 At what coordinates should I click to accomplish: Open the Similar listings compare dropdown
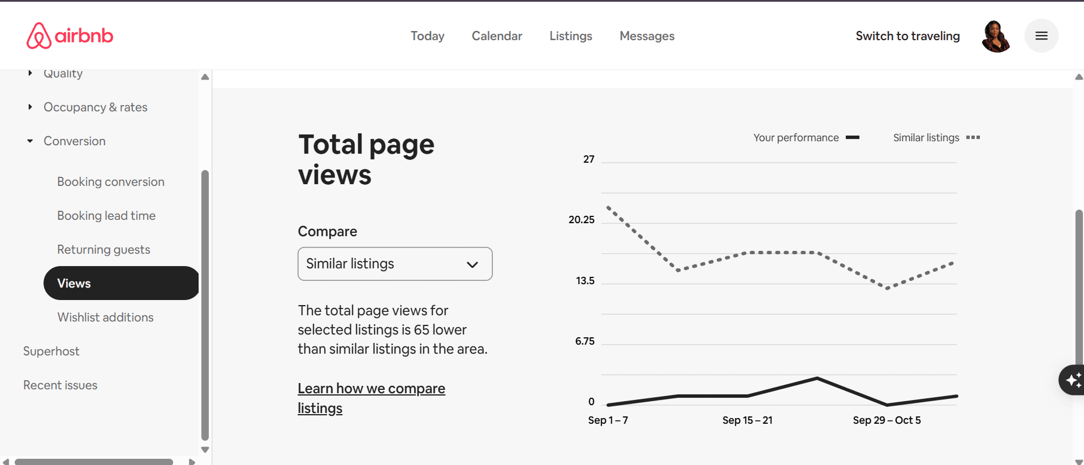(x=395, y=264)
